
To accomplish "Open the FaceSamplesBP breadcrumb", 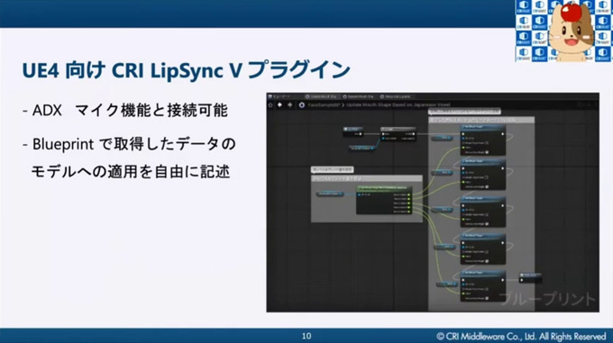I will (325, 104).
